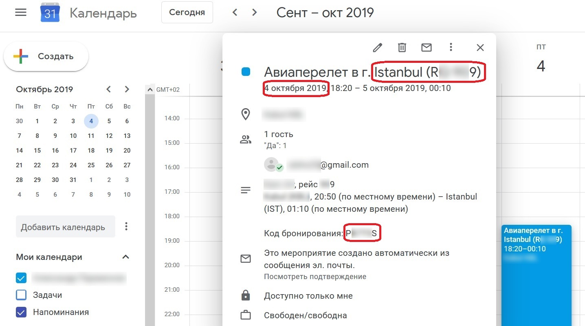Open event options three-dot menu
Image resolution: width=585 pixels, height=326 pixels.
[451, 47]
